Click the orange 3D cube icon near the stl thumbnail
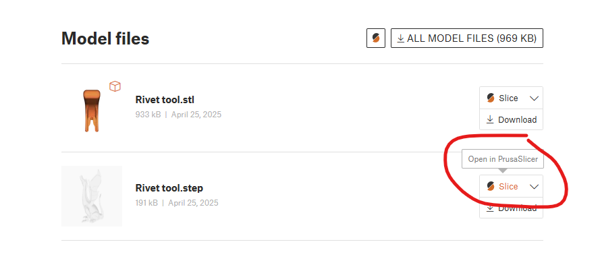 click(x=115, y=86)
